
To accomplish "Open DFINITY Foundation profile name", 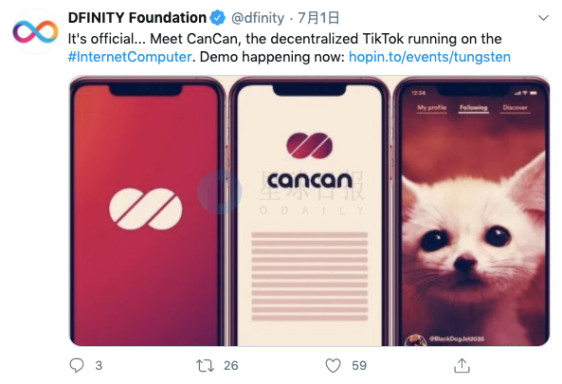I will [x=137, y=18].
